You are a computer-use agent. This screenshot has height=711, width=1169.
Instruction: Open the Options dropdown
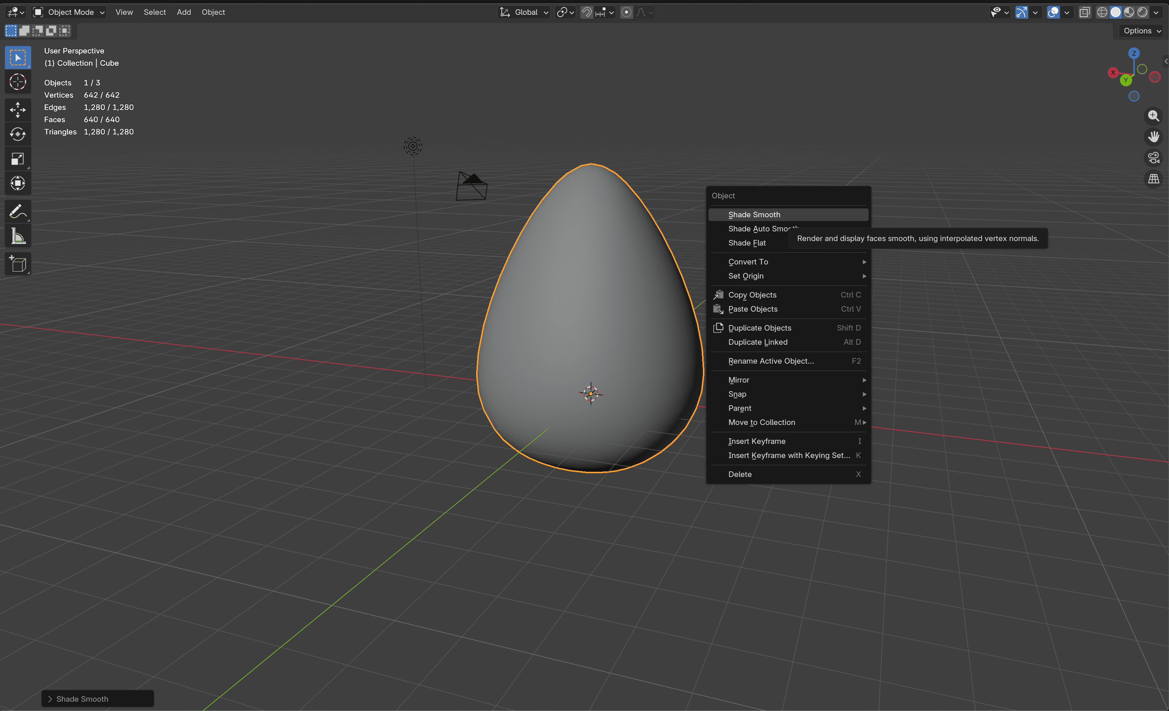(1142, 31)
